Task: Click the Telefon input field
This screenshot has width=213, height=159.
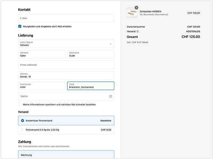Action: pos(62,96)
